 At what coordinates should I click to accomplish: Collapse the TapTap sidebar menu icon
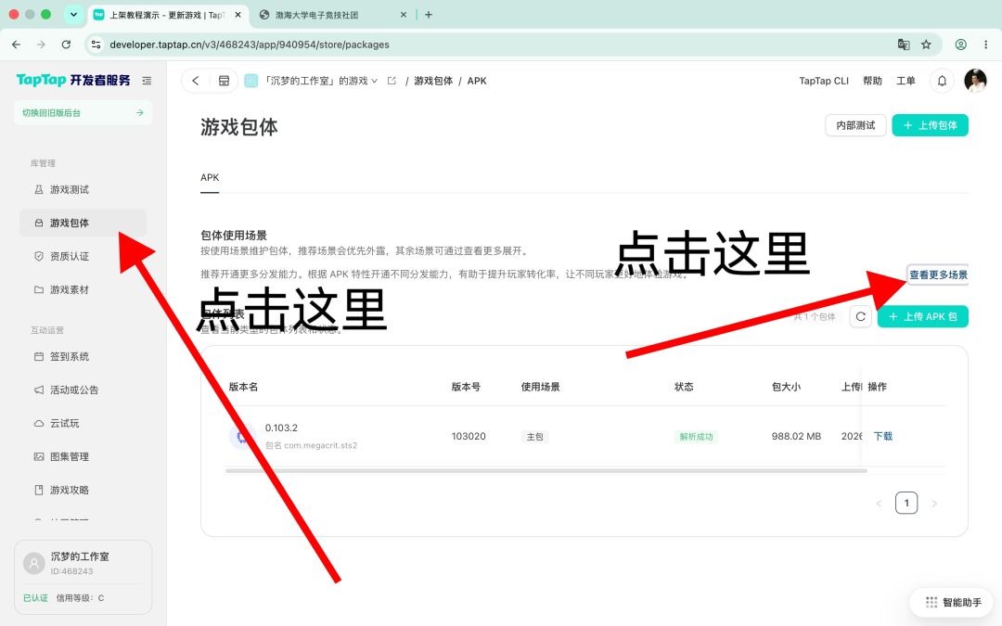coord(147,81)
